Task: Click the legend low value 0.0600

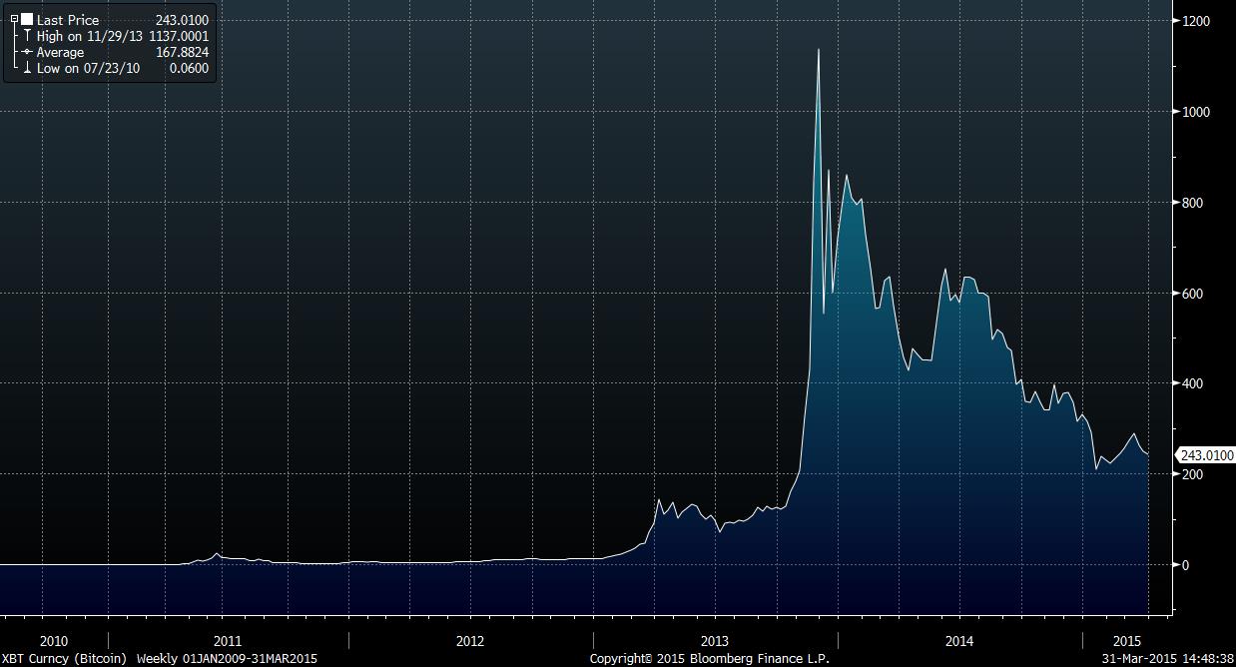Action: click(191, 68)
